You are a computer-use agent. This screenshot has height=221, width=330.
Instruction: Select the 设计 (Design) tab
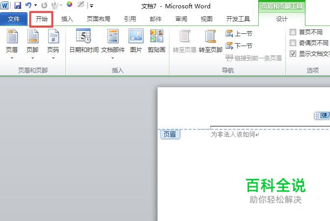click(x=281, y=19)
